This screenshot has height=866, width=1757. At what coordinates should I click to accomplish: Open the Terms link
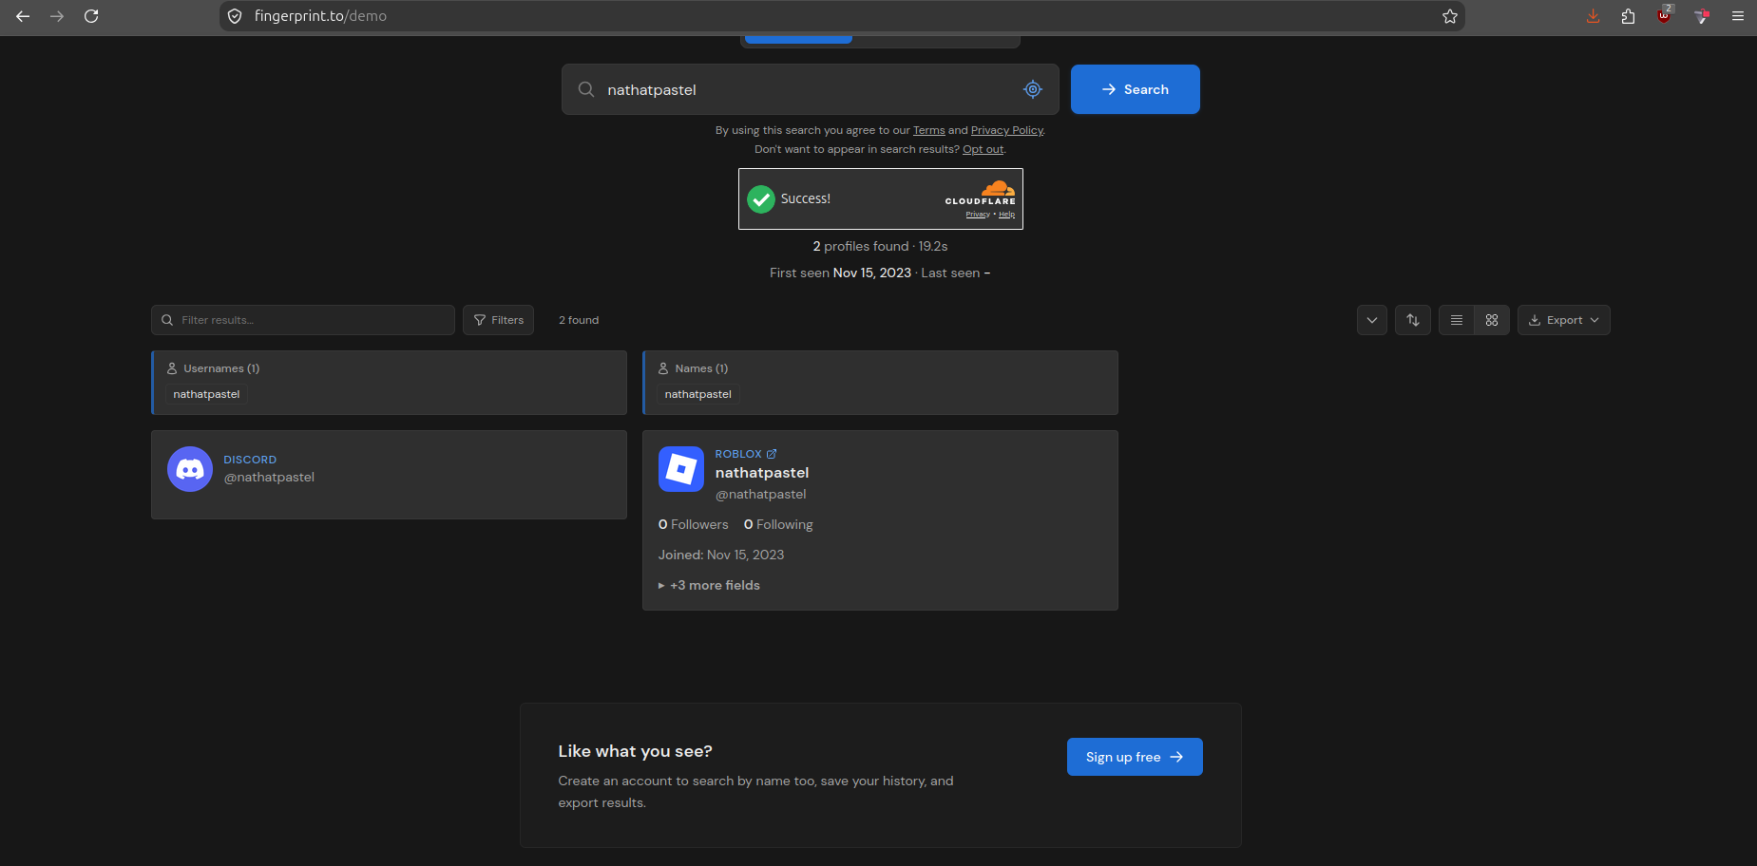(x=929, y=130)
